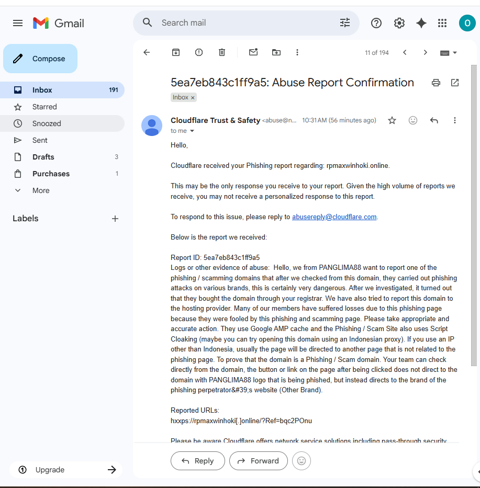Open the toolbar More options menu
The height and width of the screenshot is (488, 480).
tap(297, 52)
